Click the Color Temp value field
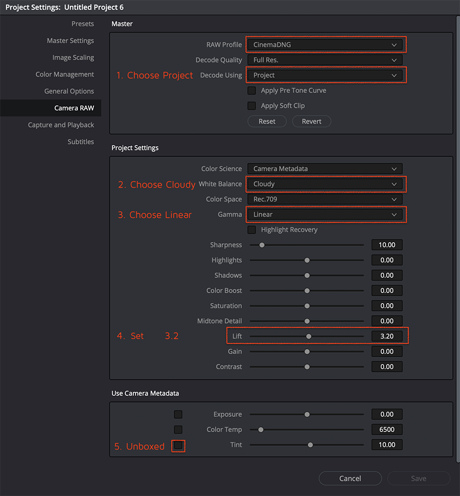The height and width of the screenshot is (496, 460). coord(387,430)
